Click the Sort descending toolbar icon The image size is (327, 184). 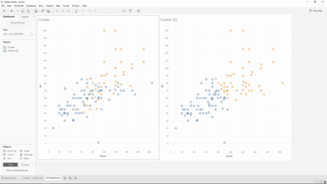click(x=68, y=11)
